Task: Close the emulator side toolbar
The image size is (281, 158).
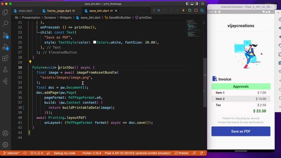Action: (x=278, y=13)
